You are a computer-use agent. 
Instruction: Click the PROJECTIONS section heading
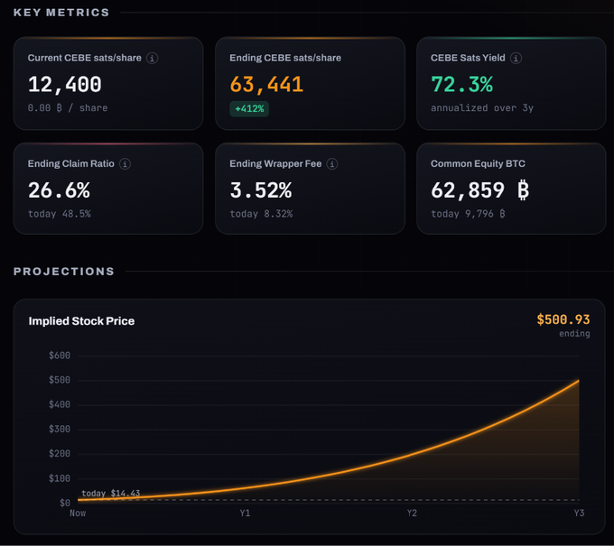tap(64, 272)
